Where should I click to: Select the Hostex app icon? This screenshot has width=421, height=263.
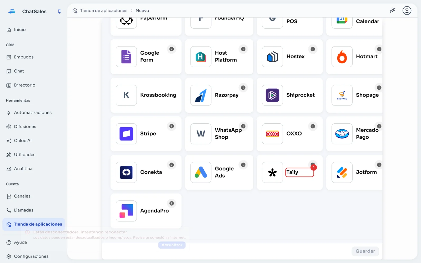[x=272, y=57]
